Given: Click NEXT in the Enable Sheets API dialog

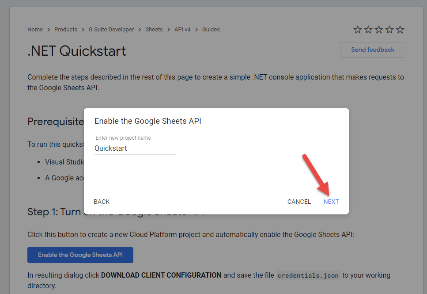Looking at the screenshot, I should point(331,202).
